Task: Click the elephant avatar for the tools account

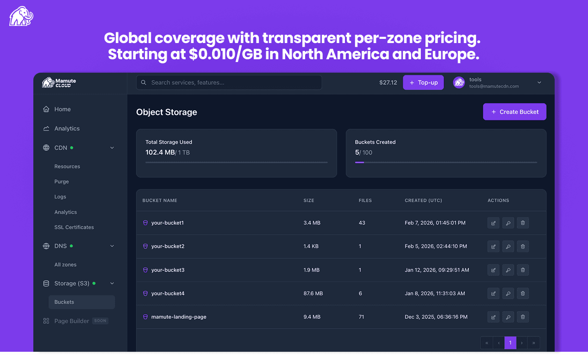Action: tap(459, 82)
